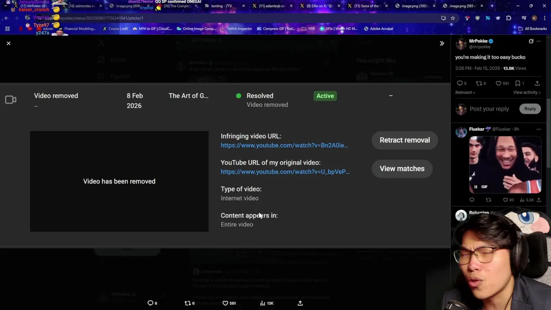Open the browser Extensions puzzle icon
The width and height of the screenshot is (551, 310).
point(508,18)
